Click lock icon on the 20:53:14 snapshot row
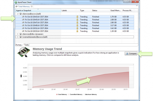 (x=77, y=31)
